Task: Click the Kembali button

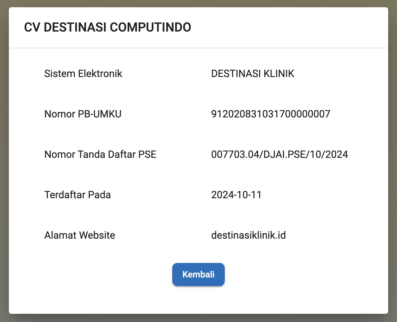Action: 198,274
